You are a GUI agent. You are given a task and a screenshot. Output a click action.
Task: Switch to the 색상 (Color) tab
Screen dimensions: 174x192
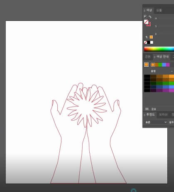coord(148,10)
